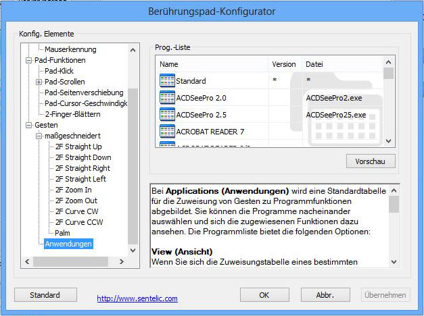Image resolution: width=424 pixels, height=316 pixels.
Task: Click description text scrollbar down arrow
Action: point(394,262)
